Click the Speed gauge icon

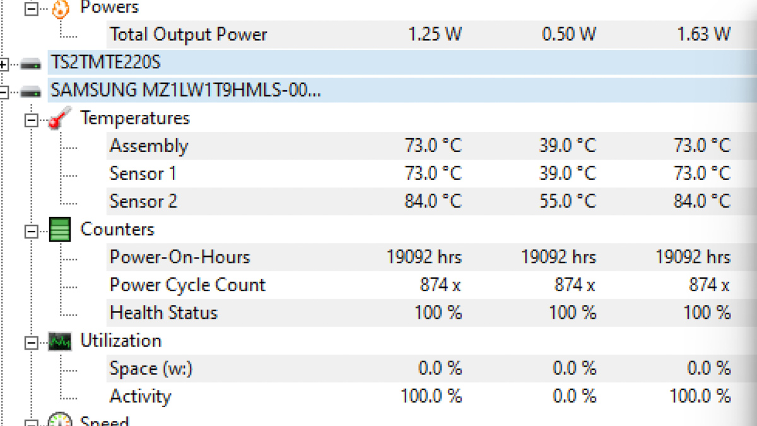click(60, 420)
